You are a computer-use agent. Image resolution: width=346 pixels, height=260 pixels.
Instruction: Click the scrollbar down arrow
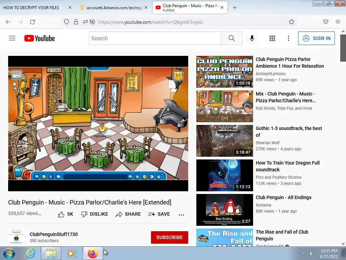(343, 244)
